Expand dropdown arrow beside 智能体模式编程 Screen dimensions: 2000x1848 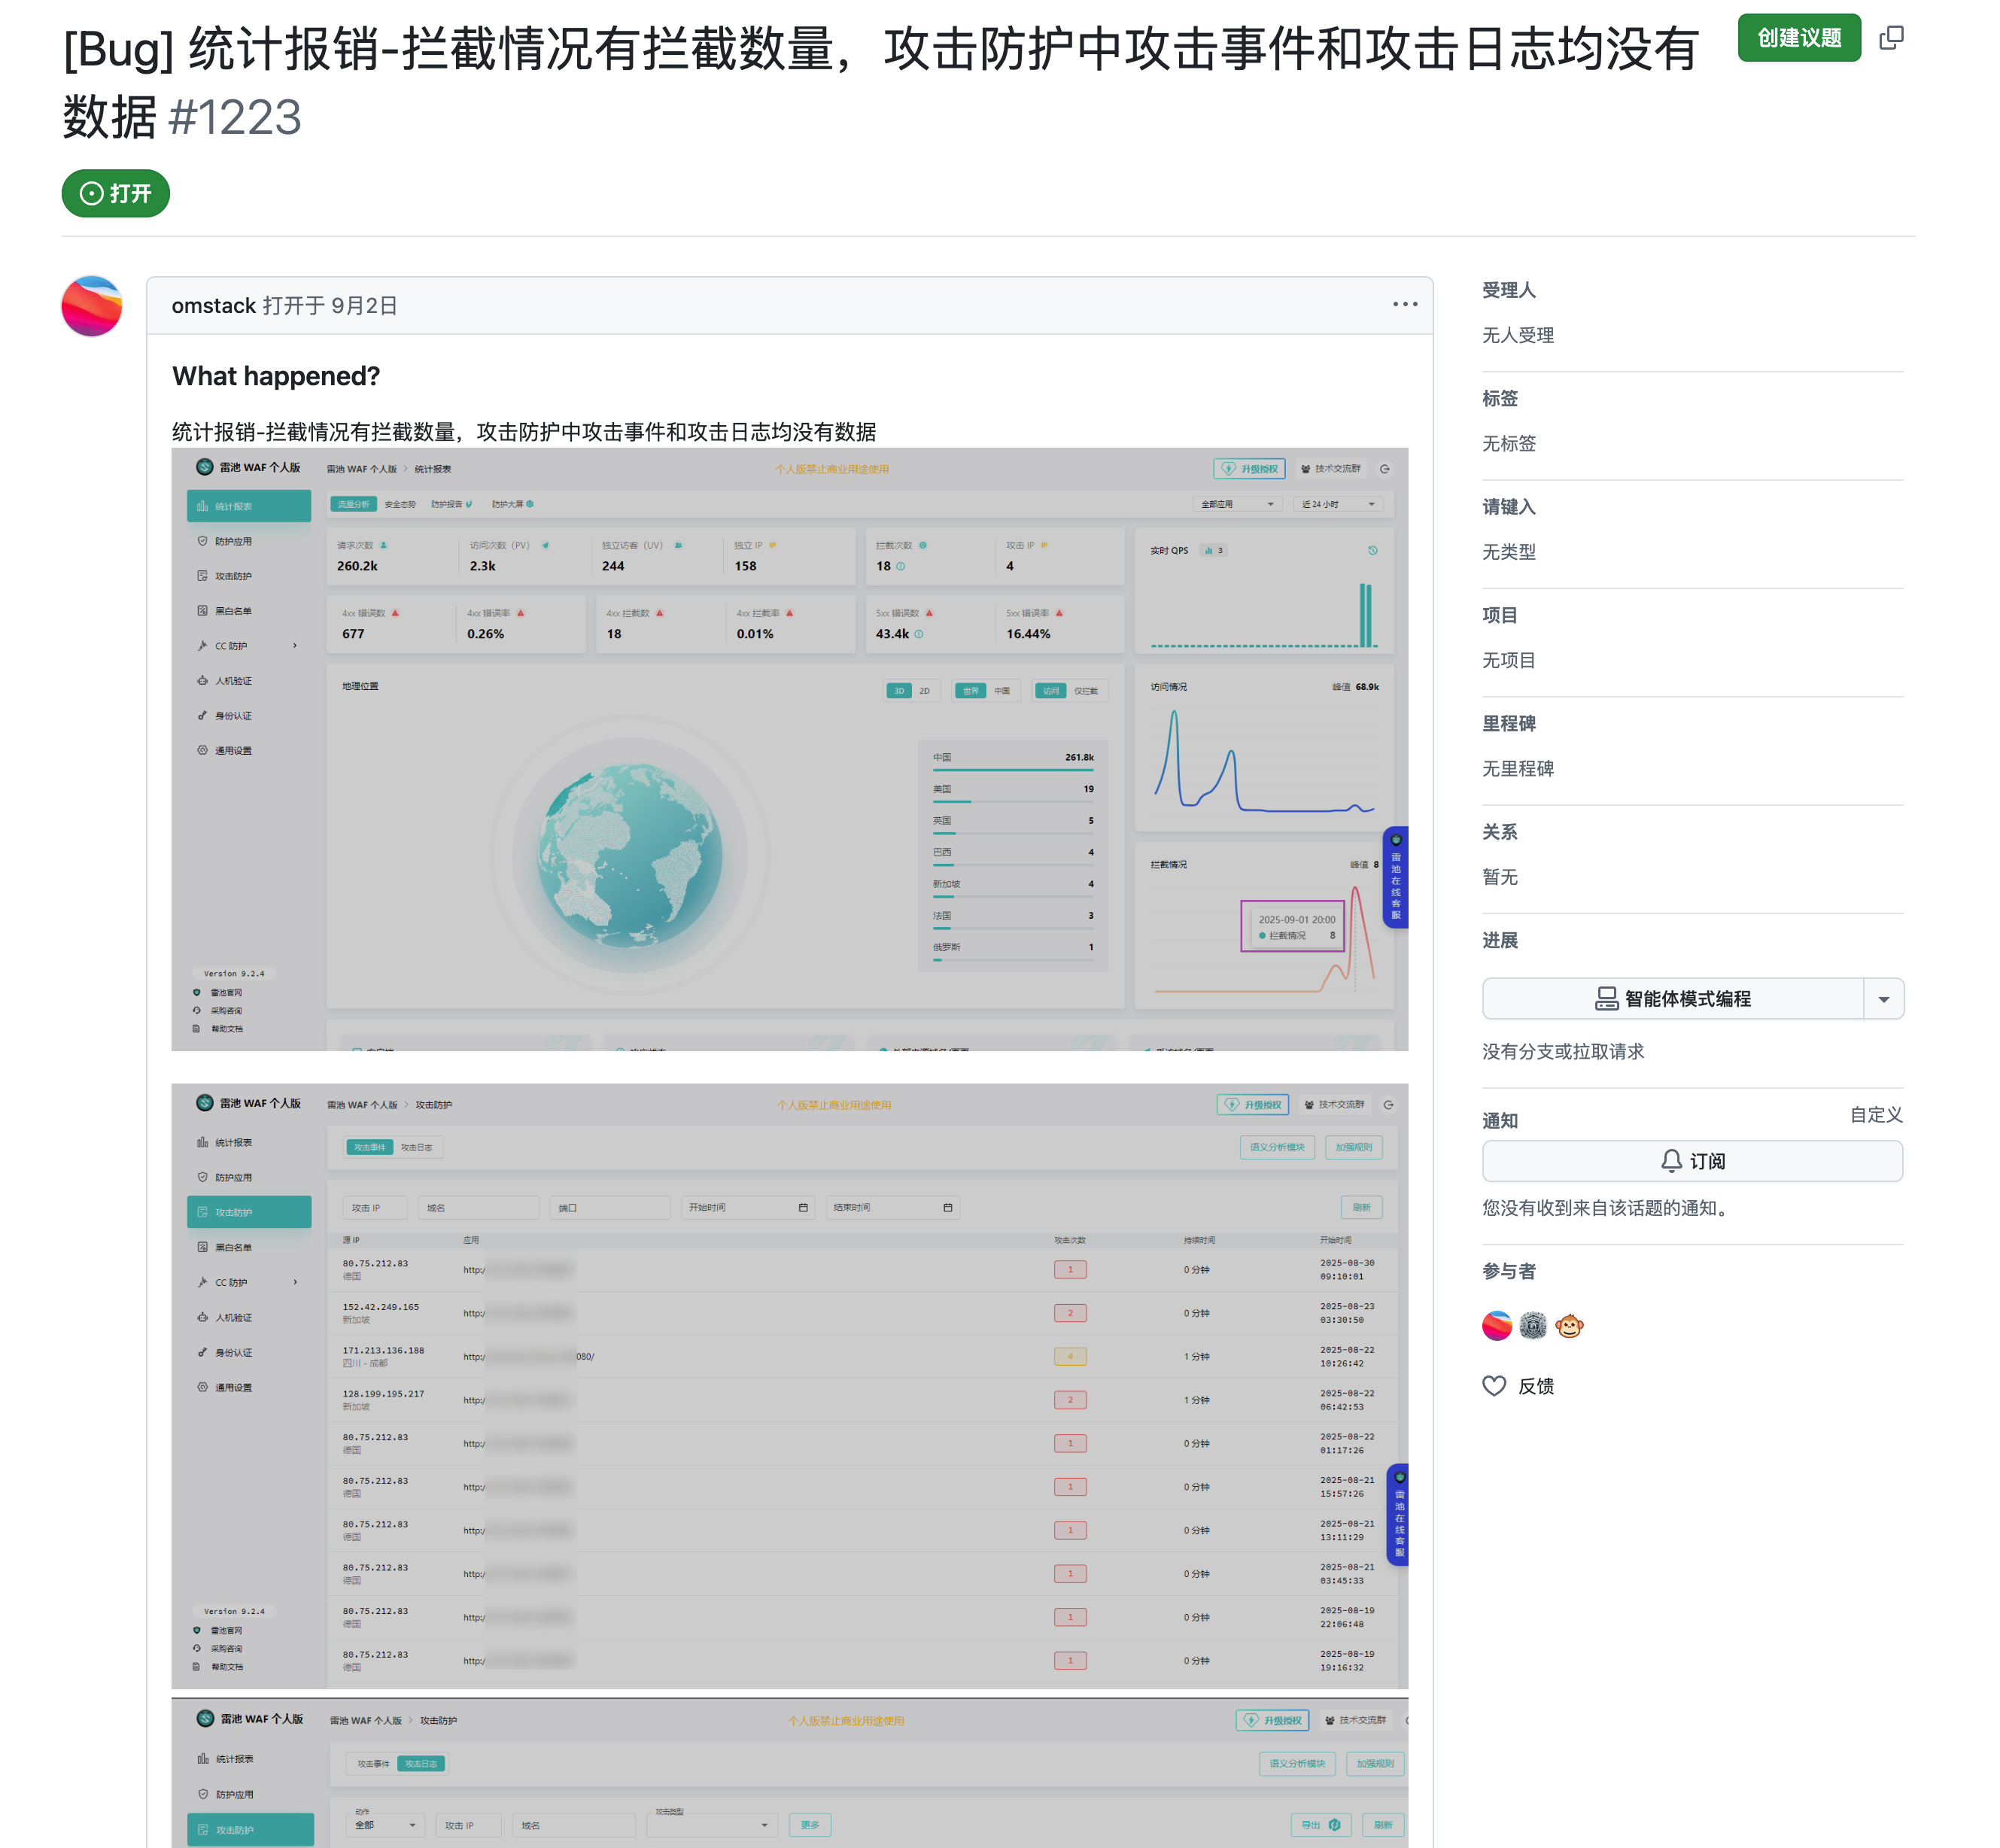point(1883,999)
